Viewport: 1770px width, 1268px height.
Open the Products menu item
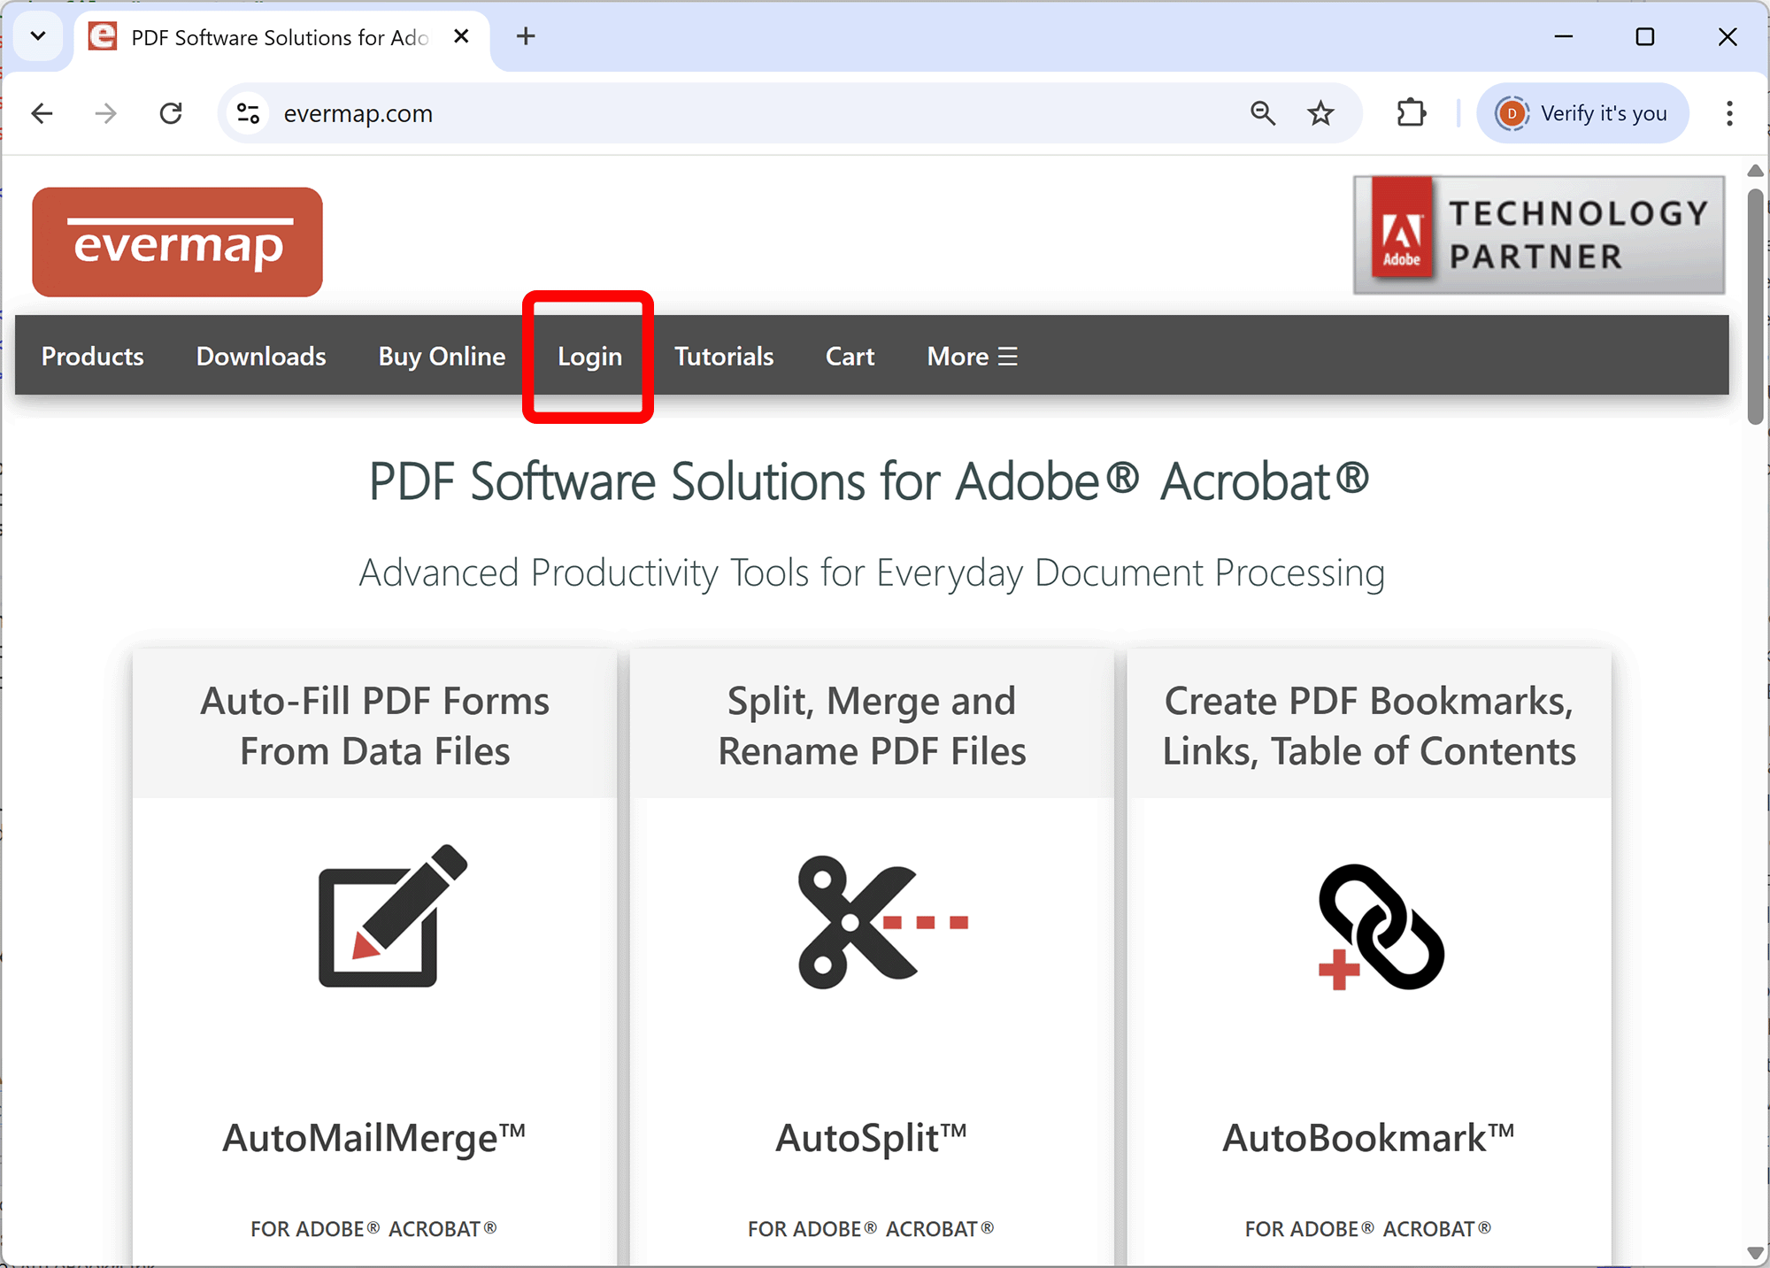[x=93, y=356]
